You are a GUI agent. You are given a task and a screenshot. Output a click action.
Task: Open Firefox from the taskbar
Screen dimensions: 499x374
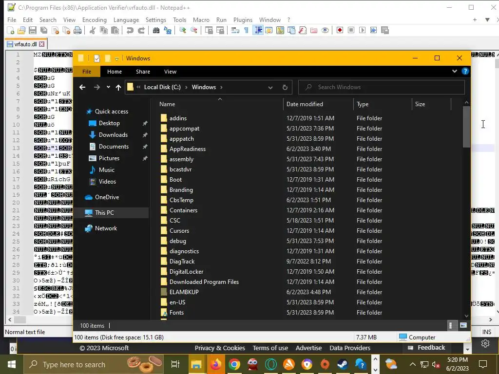[215, 364]
